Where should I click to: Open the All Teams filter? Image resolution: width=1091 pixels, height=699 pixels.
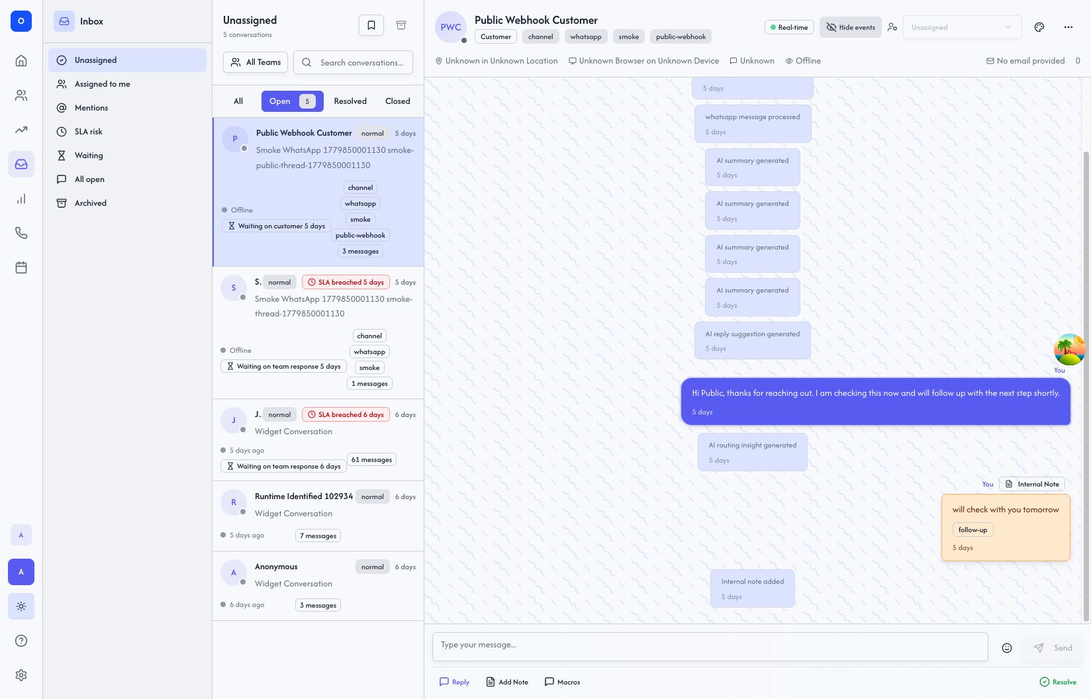pos(256,62)
